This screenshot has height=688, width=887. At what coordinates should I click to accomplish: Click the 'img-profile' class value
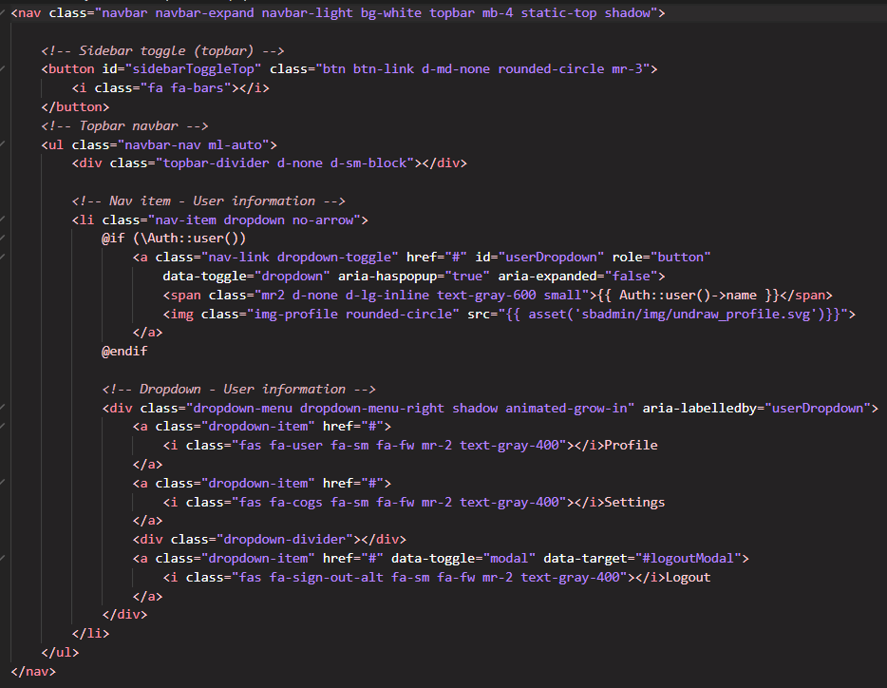[x=296, y=314]
